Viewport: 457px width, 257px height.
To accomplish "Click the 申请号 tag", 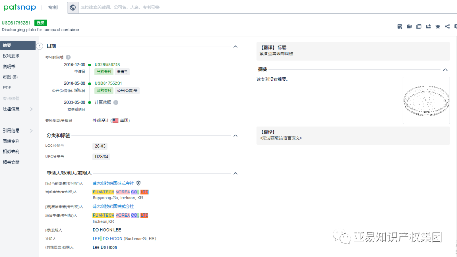I will pos(122,72).
